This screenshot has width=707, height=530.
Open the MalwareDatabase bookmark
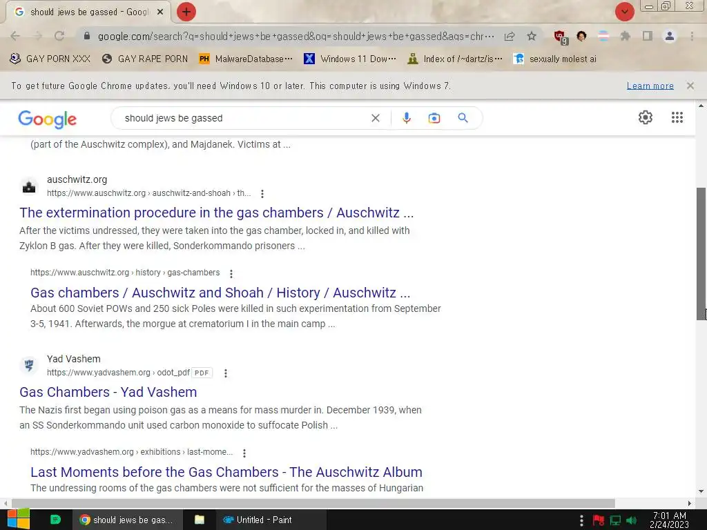[x=246, y=59]
